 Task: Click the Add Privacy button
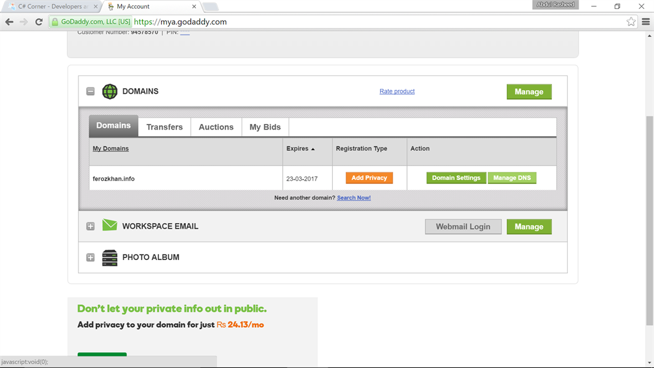(369, 178)
